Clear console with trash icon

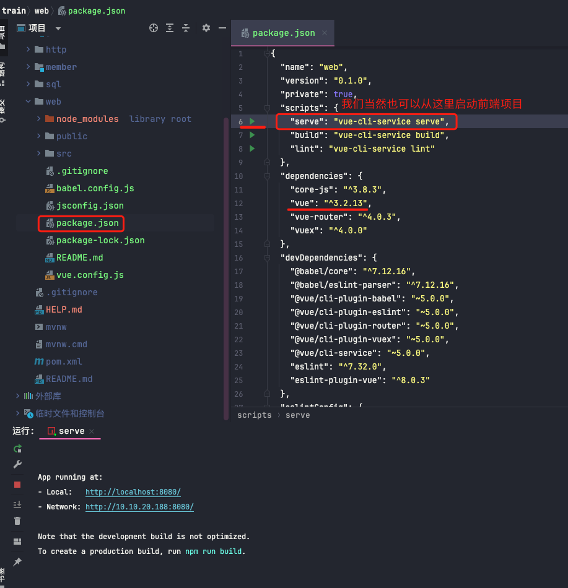point(17,521)
